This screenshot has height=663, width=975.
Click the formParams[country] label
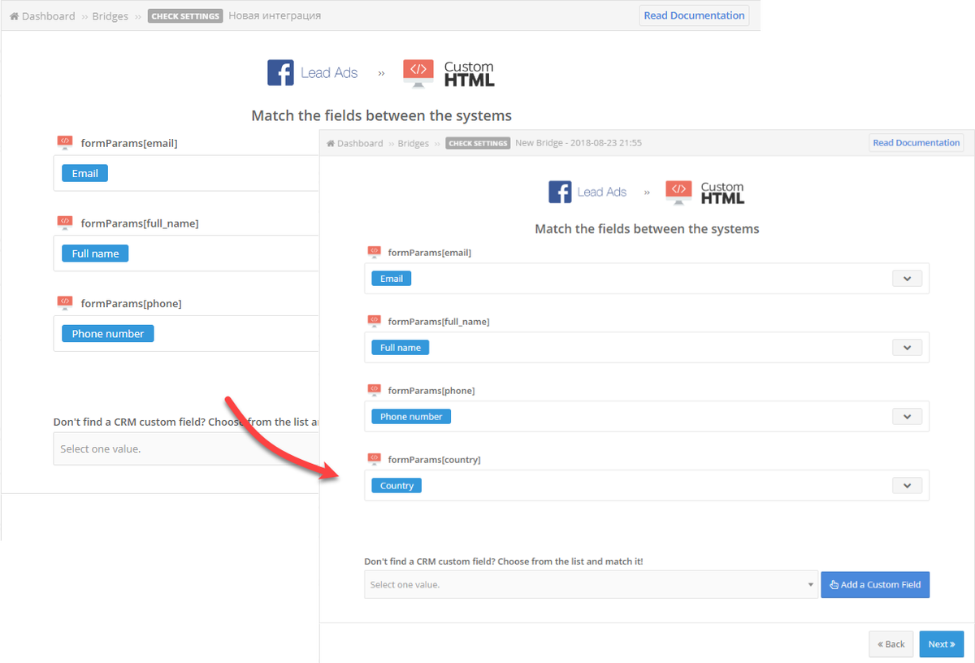click(x=434, y=460)
